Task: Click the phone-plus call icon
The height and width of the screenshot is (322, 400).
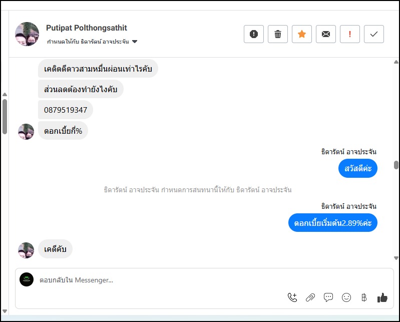Action: [292, 297]
